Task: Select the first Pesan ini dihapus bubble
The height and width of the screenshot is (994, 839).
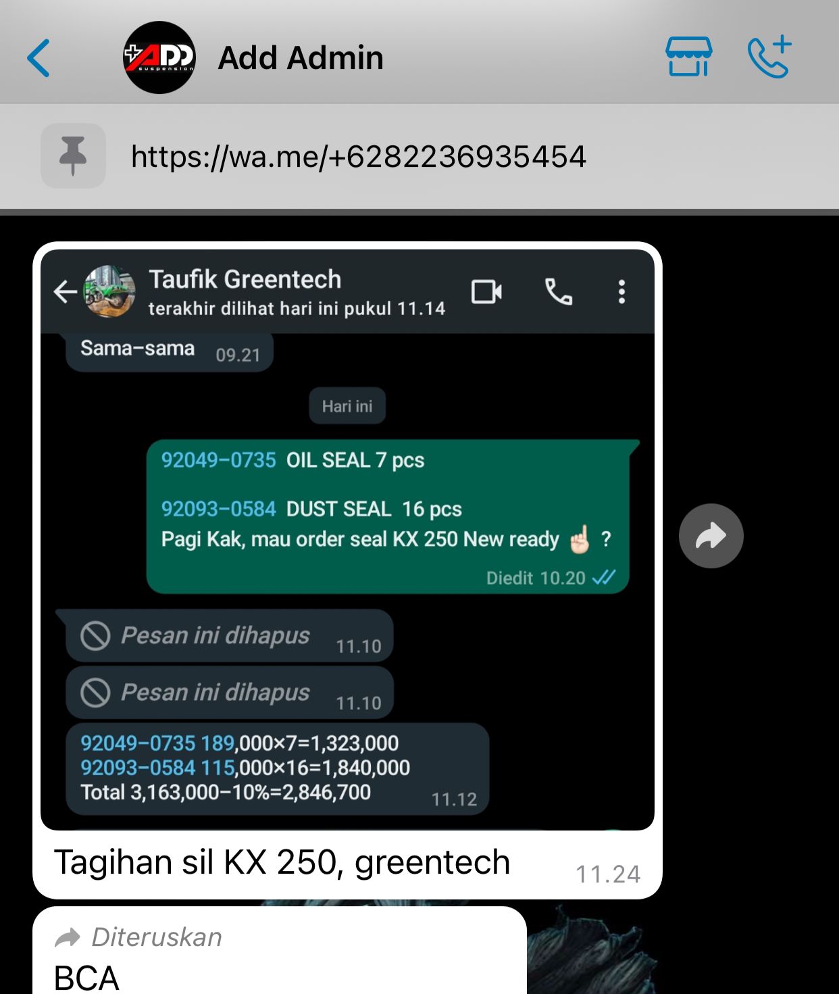Action: (230, 636)
